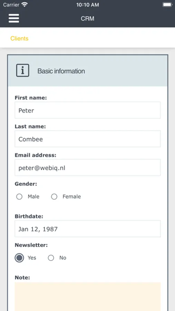Screen dimensions: 175x311
Task: Tap the Email address label
Action: [36, 155]
